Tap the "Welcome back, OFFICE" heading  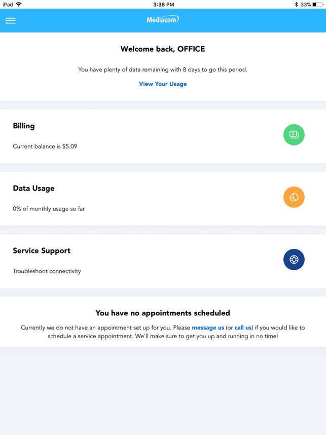click(x=163, y=49)
